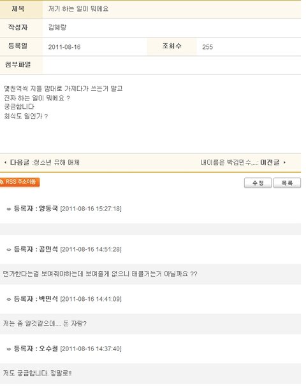This screenshot has height=388, width=306.
Task: Click the comment text by 공민석
Action: coord(100,274)
